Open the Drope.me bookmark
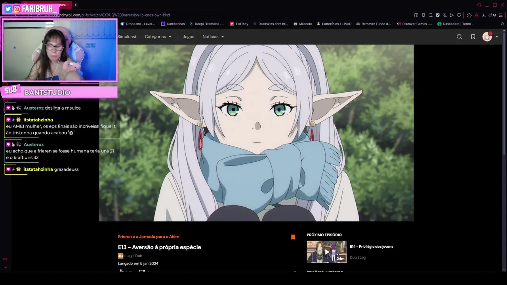 [137, 24]
